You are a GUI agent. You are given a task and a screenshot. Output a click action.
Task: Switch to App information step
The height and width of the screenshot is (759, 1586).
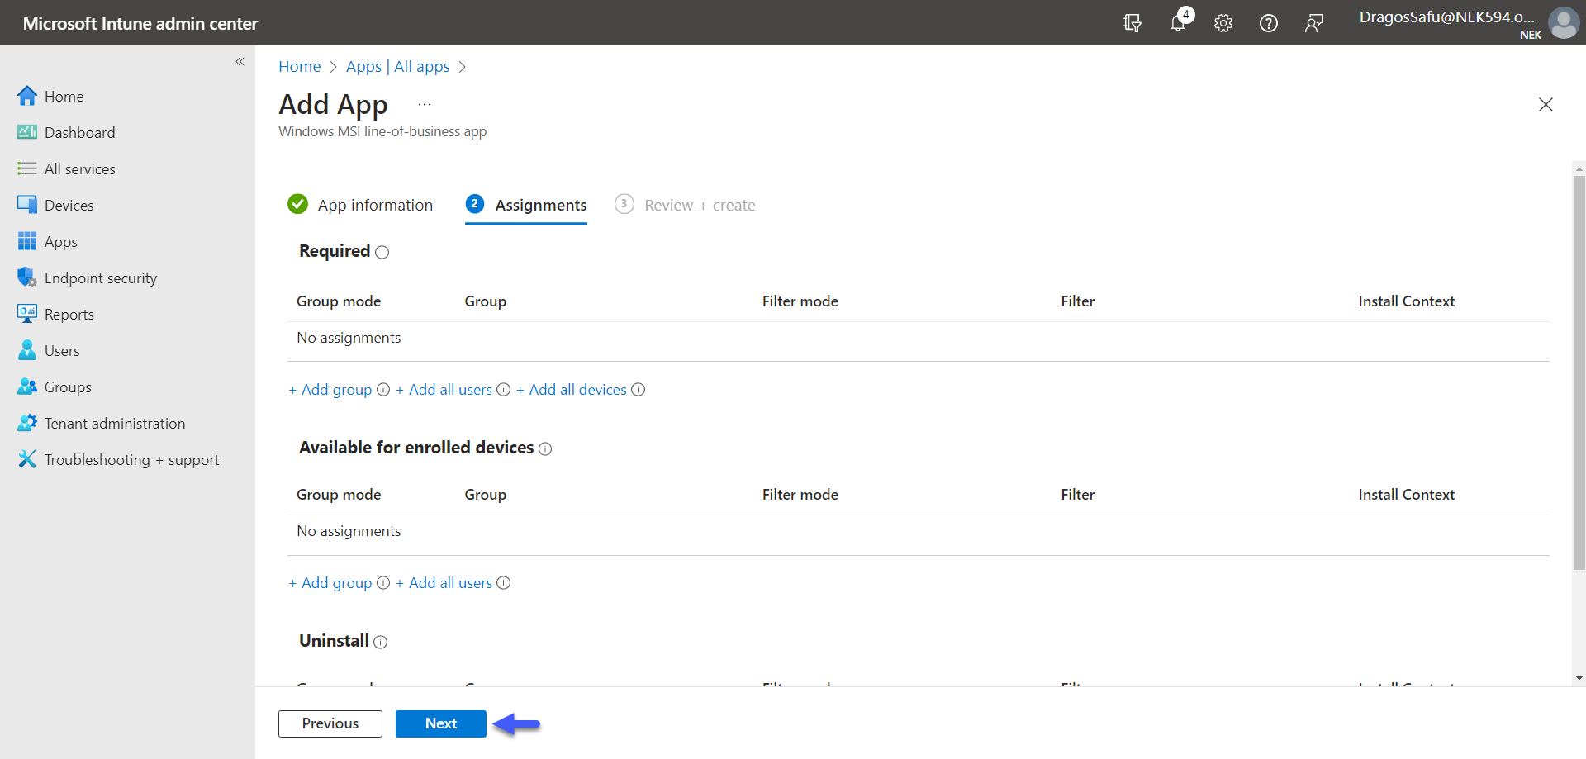tap(360, 205)
